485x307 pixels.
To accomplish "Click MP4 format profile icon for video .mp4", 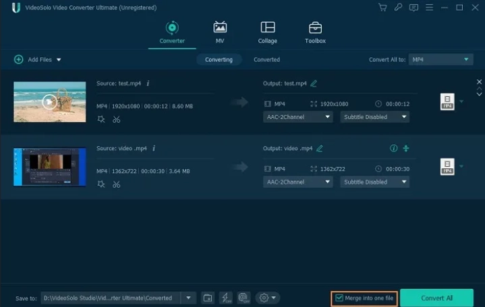I will coord(447,167).
